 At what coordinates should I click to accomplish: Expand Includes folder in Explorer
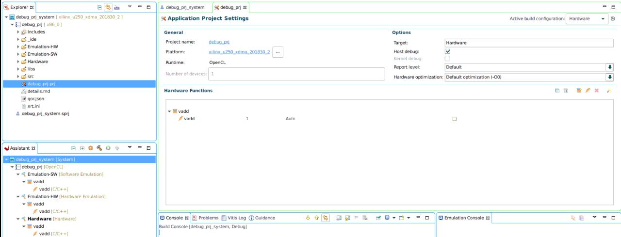pyautogui.click(x=18, y=32)
